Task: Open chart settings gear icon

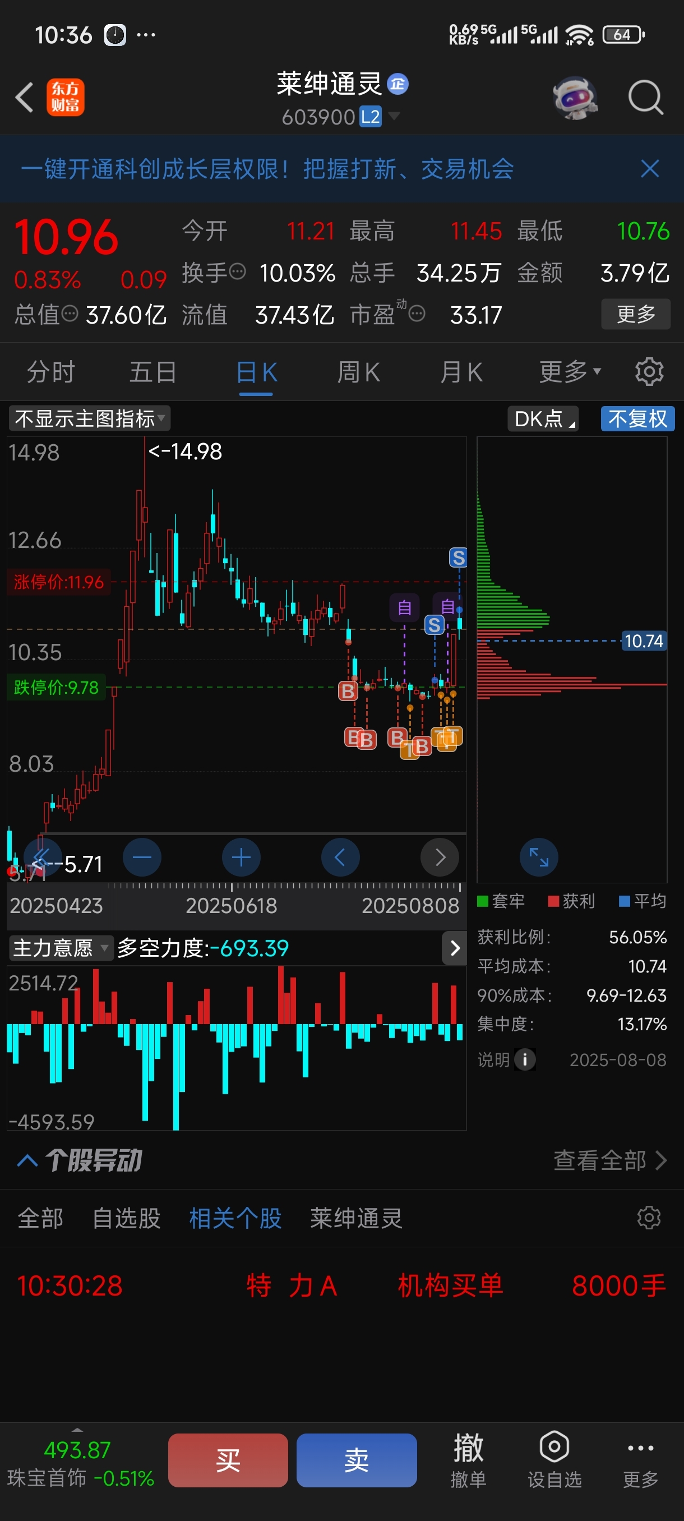Action: point(649,372)
